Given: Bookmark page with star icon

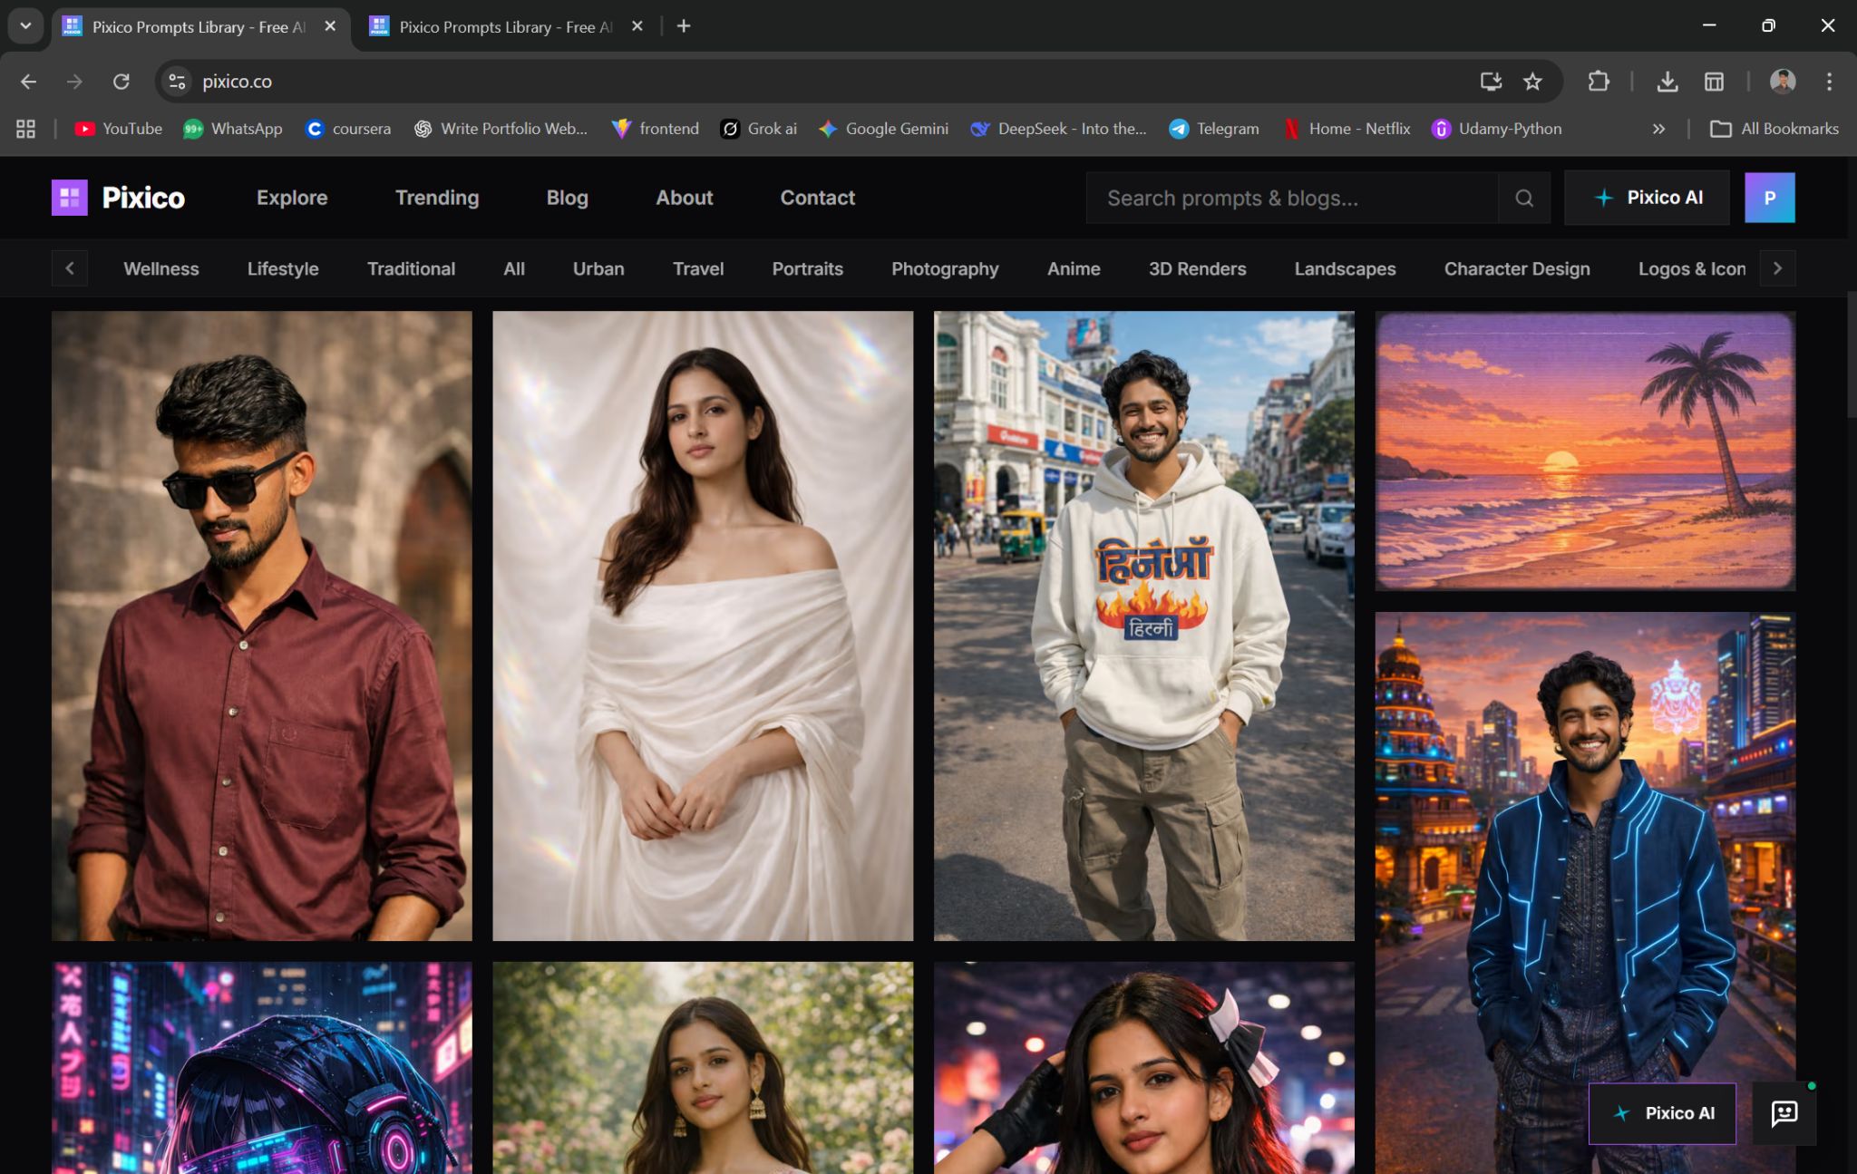Looking at the screenshot, I should pyautogui.click(x=1532, y=82).
